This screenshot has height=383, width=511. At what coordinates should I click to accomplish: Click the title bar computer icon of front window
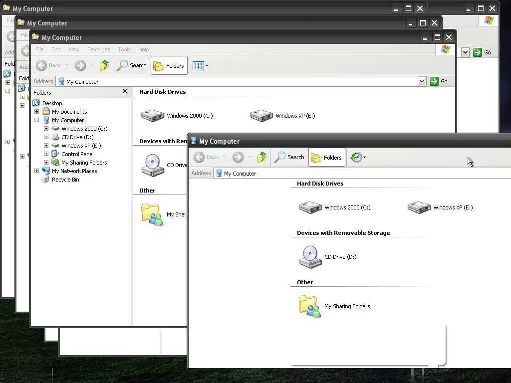pos(194,141)
